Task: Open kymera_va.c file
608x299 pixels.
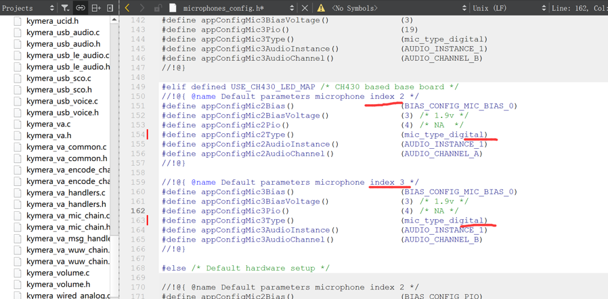Action: point(48,124)
